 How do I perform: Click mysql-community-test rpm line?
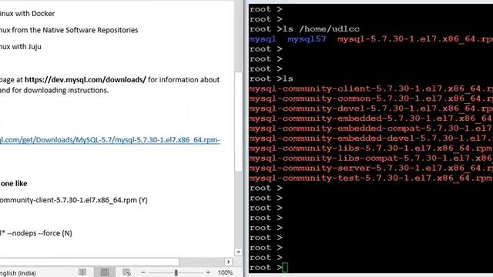tap(371, 178)
